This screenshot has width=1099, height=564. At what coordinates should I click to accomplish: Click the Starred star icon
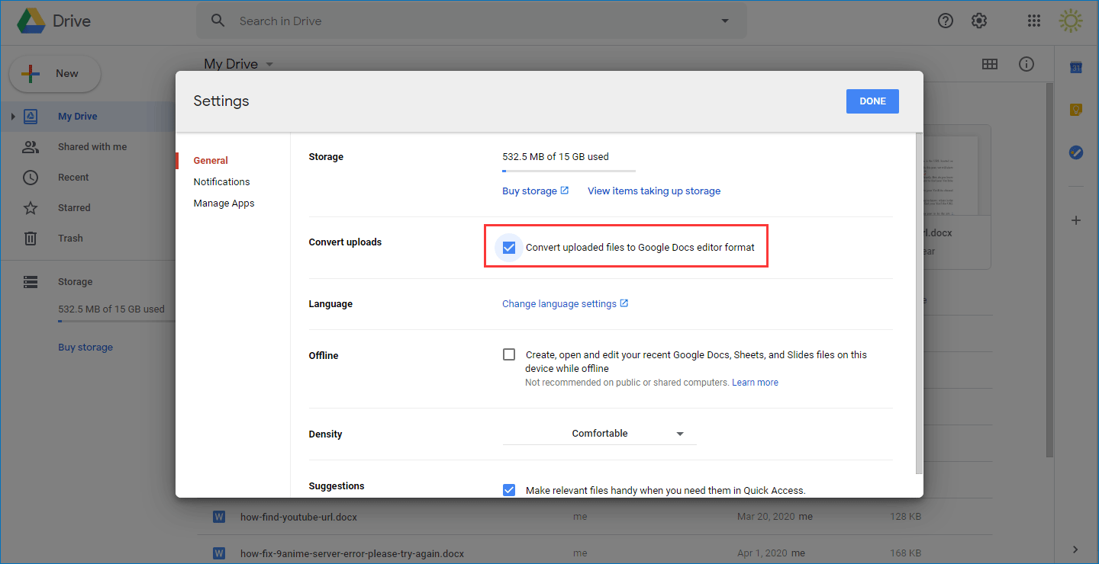click(31, 208)
